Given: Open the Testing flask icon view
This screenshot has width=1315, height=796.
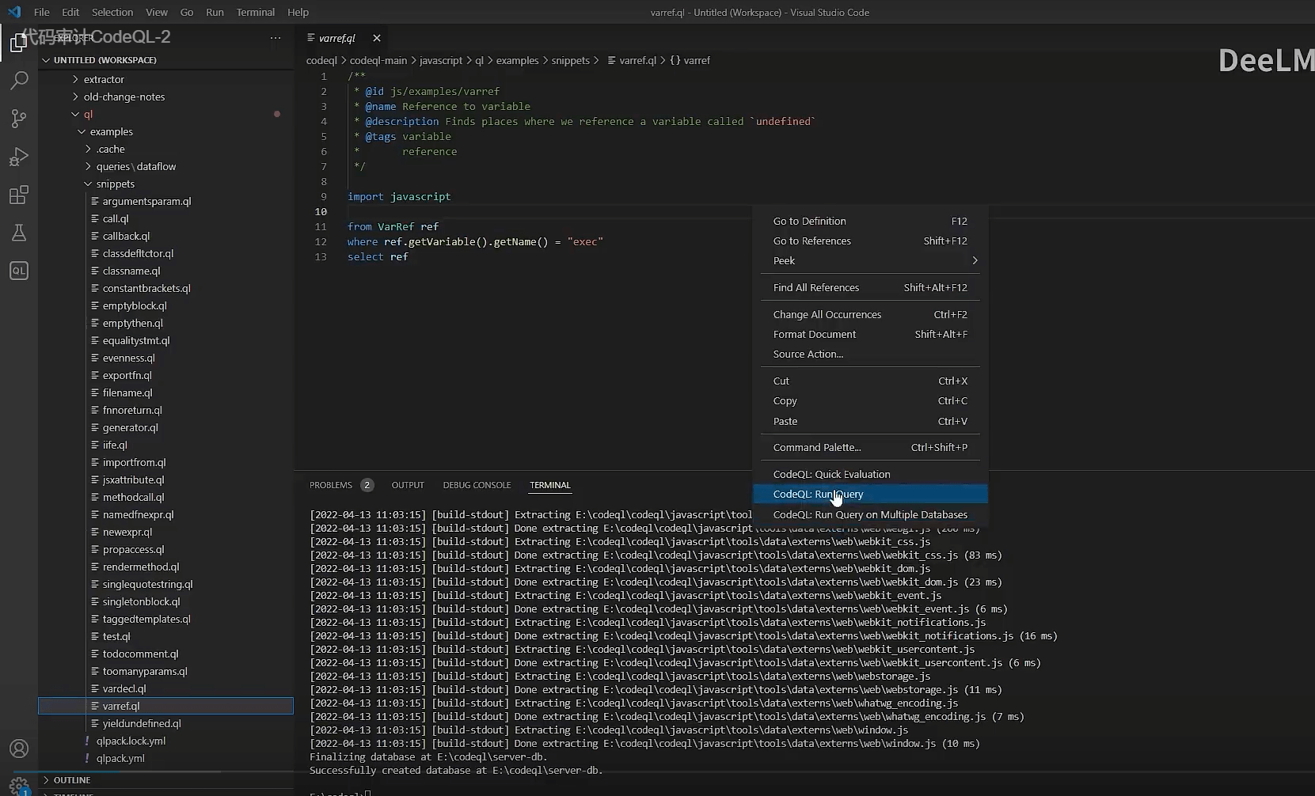Looking at the screenshot, I should 19,233.
